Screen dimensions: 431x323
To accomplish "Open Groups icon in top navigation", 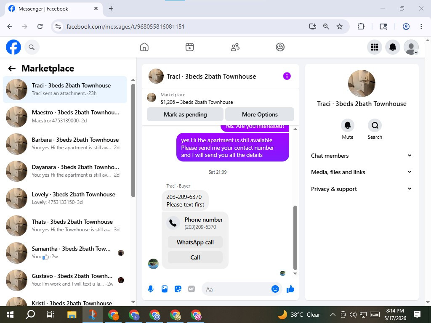I will (280, 47).
